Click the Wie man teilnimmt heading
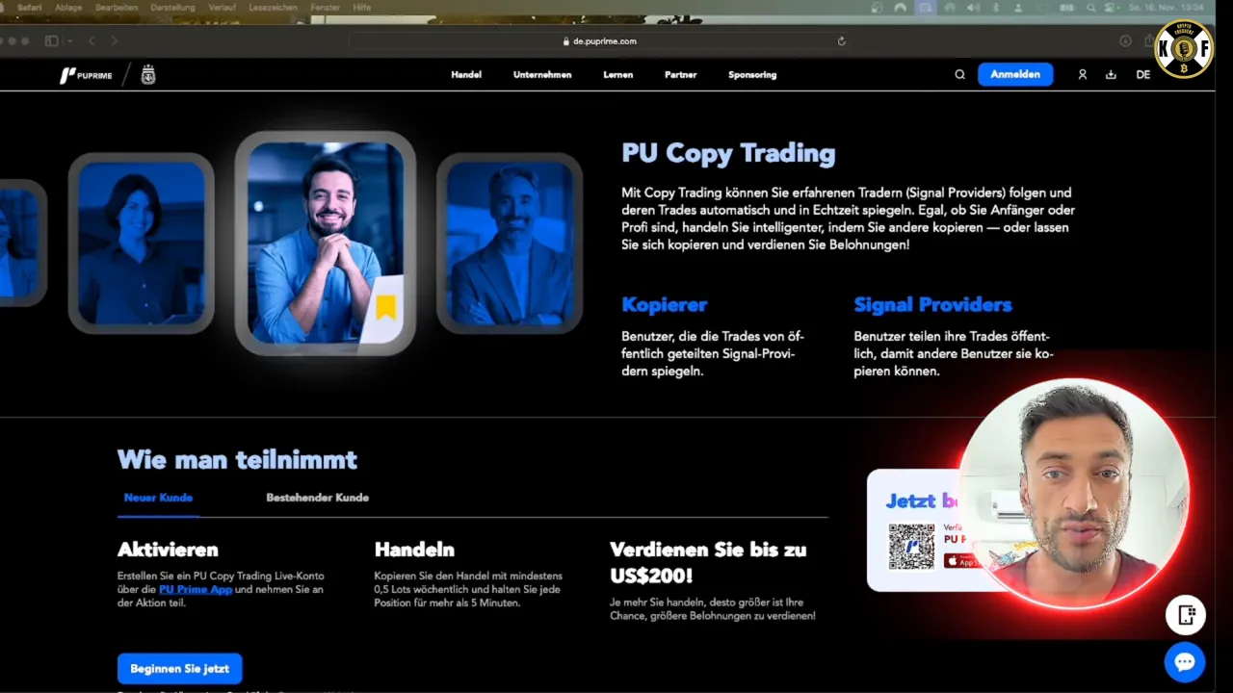The width and height of the screenshot is (1233, 693). pos(237,459)
